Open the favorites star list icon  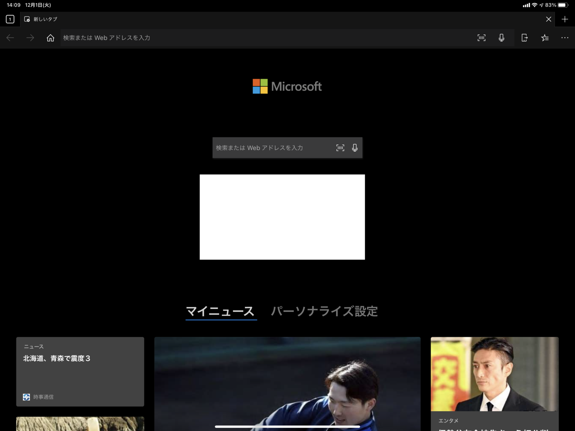pyautogui.click(x=545, y=38)
